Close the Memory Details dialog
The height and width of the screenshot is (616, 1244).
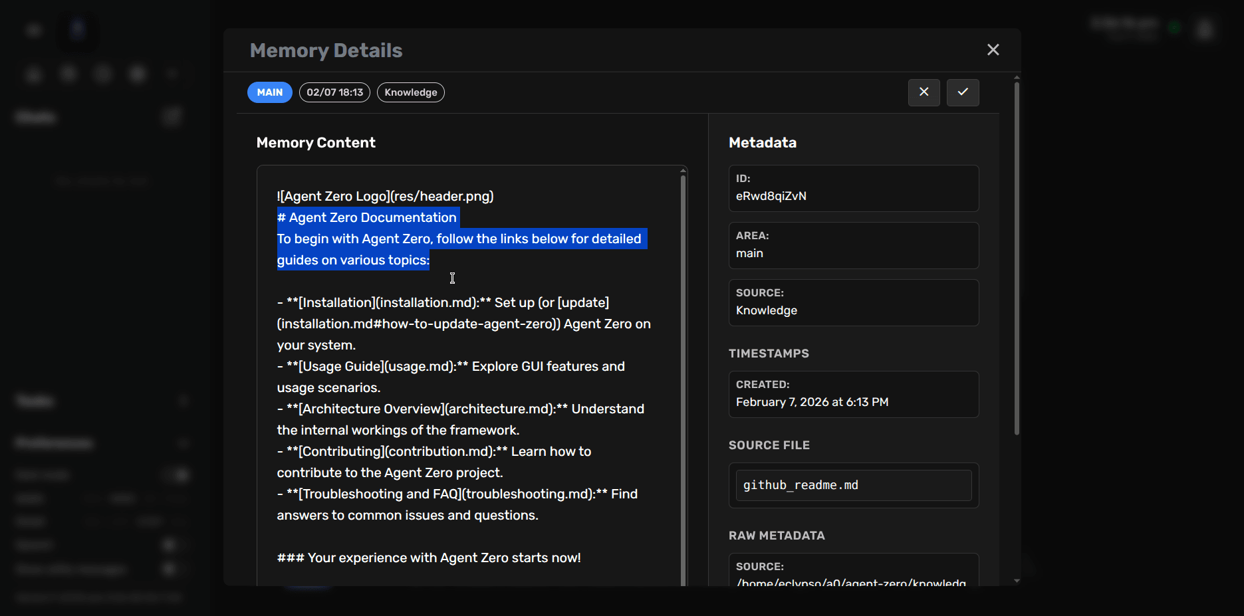993,50
